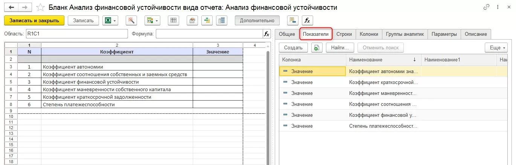
Task: Open the Колонки tab
Action: click(x=369, y=34)
